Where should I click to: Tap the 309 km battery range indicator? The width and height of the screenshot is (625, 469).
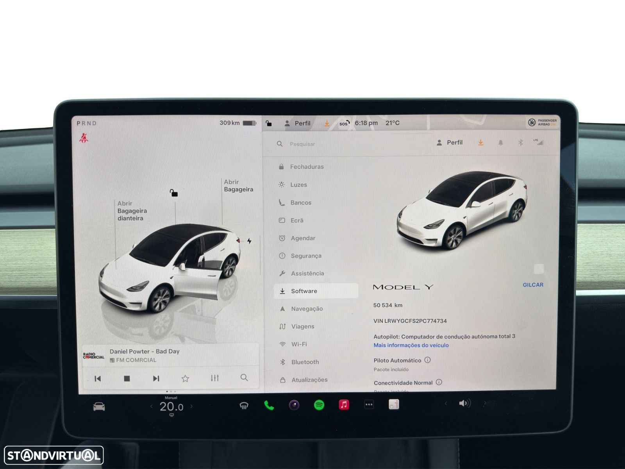coord(238,123)
